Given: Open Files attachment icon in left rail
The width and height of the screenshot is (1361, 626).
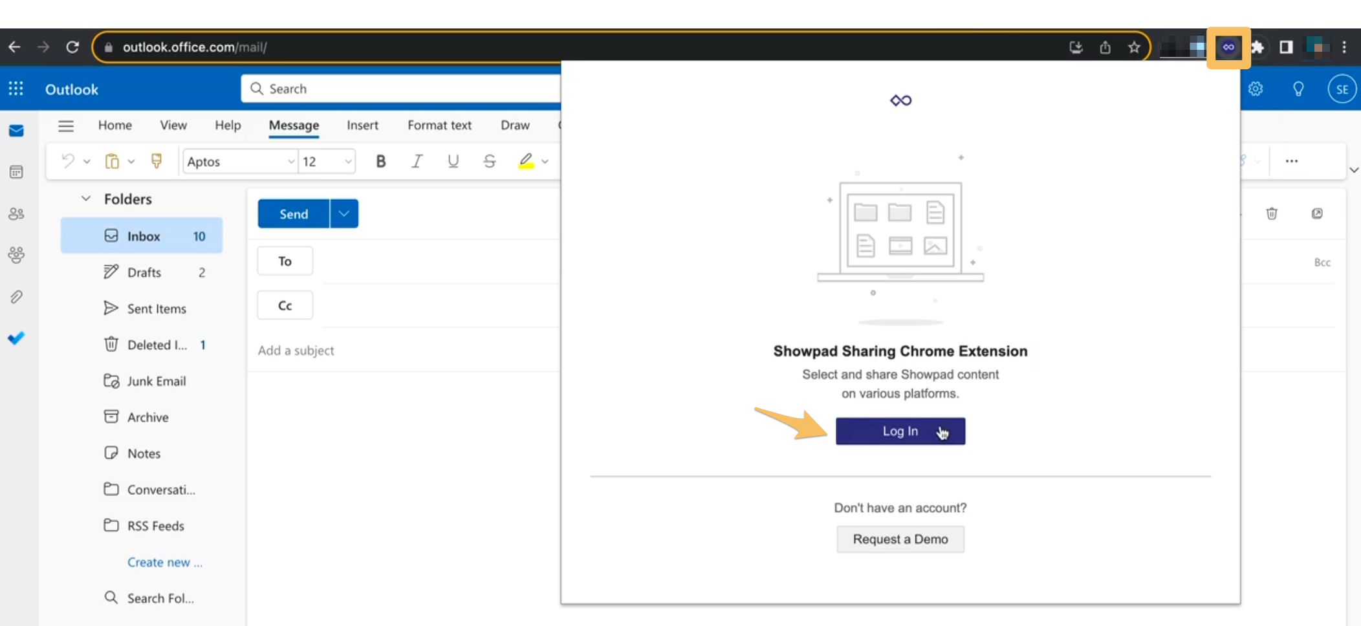Looking at the screenshot, I should click(16, 297).
